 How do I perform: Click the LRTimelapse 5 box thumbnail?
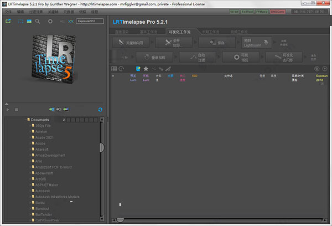pos(53,59)
